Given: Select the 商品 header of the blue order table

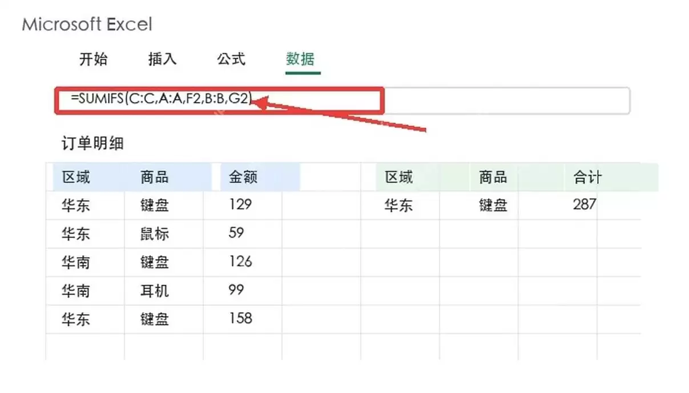Looking at the screenshot, I should point(154,177).
